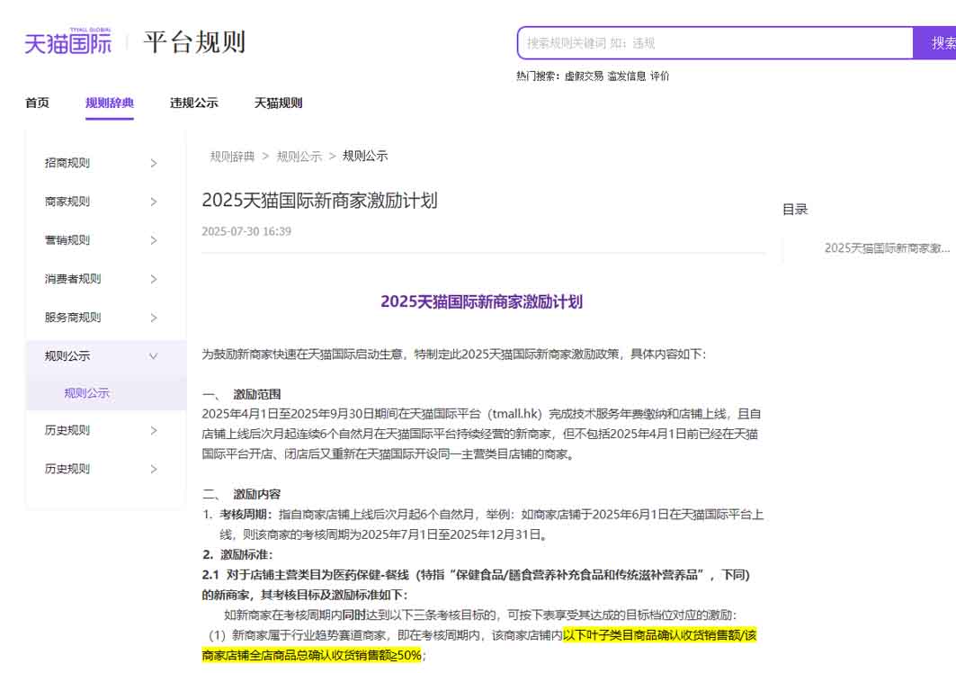Viewport: 956px width, 673px height.
Task: Collapse the 规则公示 section chevron
Action: pos(154,356)
